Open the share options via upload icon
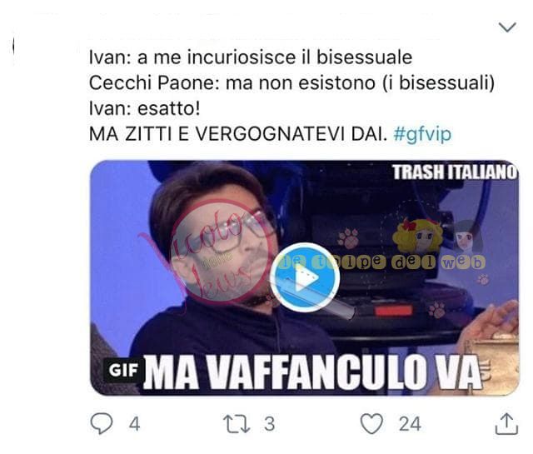 click(x=506, y=423)
